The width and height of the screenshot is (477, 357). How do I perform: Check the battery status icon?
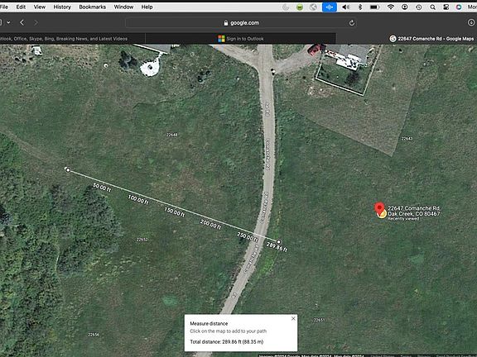coord(374,7)
